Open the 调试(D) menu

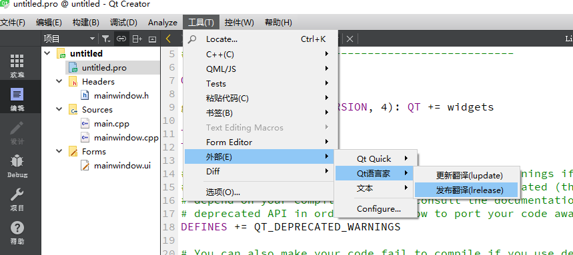click(123, 22)
